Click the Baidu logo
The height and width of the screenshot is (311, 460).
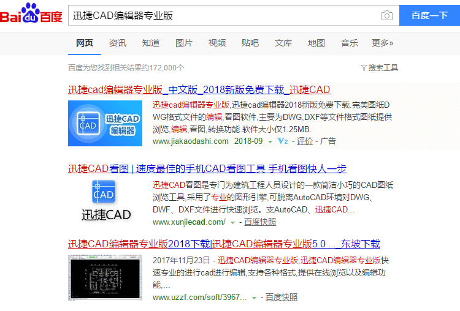coord(31,13)
